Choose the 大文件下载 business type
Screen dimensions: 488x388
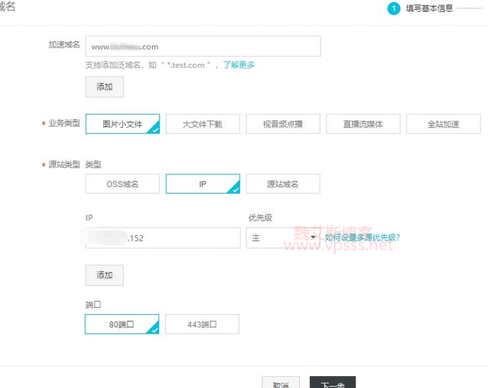coord(202,124)
